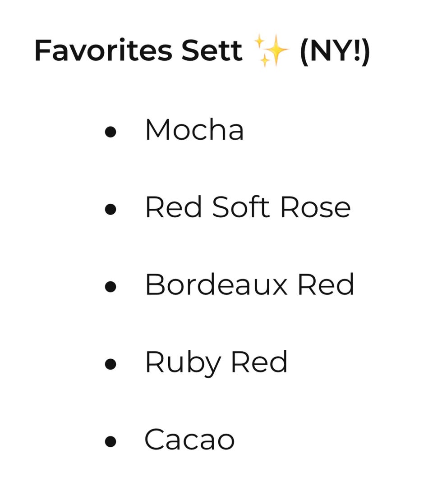Click the sparkles emoji in the heading

coord(271,51)
